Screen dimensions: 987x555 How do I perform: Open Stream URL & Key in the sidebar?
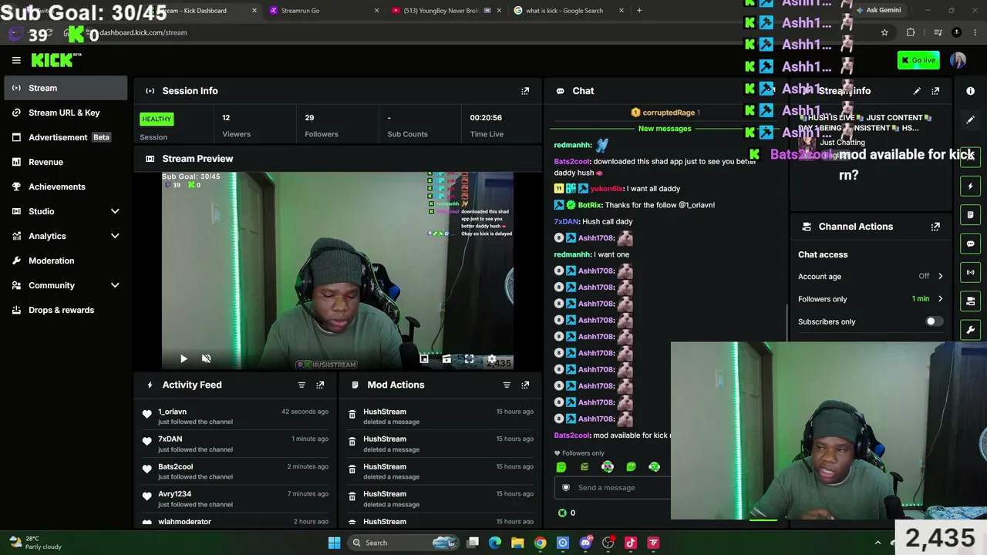tap(65, 113)
